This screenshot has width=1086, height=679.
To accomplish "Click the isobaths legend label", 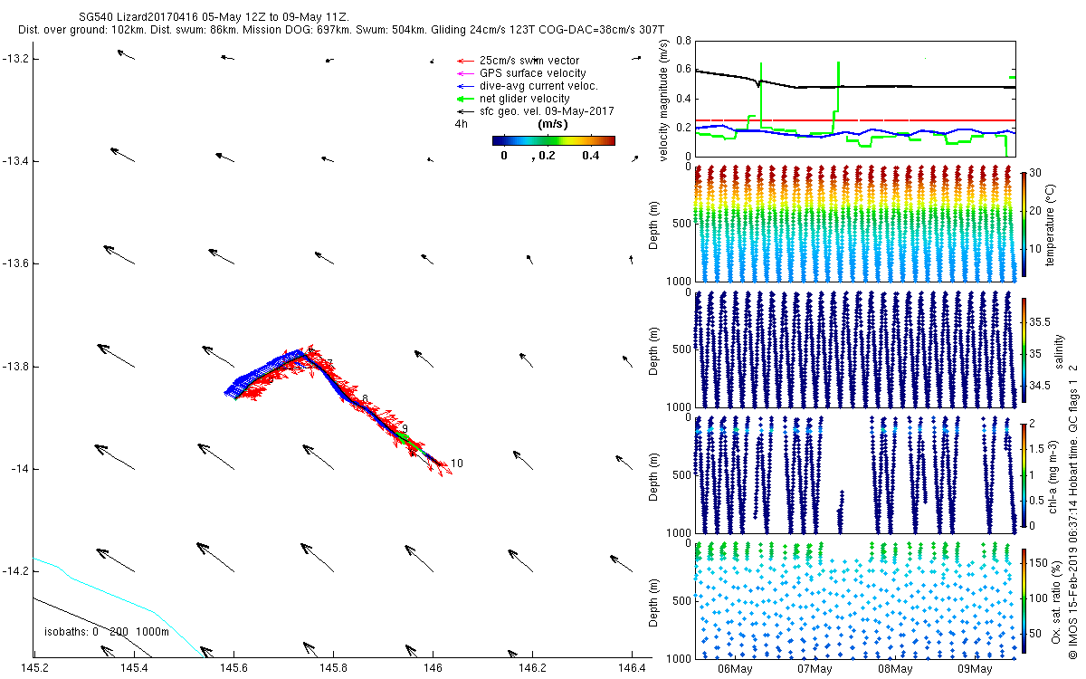I will [107, 632].
